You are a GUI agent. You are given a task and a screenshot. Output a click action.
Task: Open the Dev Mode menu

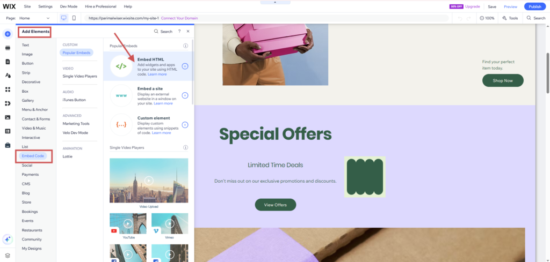(69, 6)
